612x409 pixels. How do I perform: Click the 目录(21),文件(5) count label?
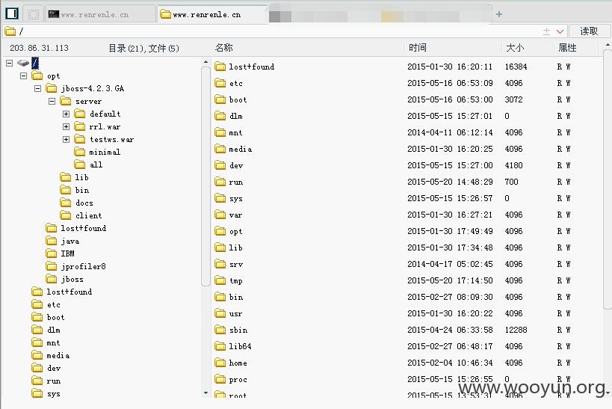coord(143,48)
